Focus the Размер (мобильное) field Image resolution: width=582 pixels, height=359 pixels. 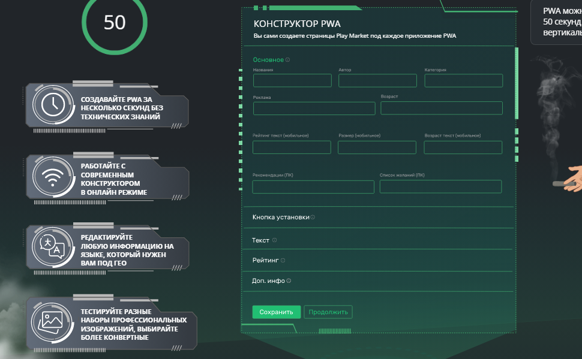[x=377, y=147]
